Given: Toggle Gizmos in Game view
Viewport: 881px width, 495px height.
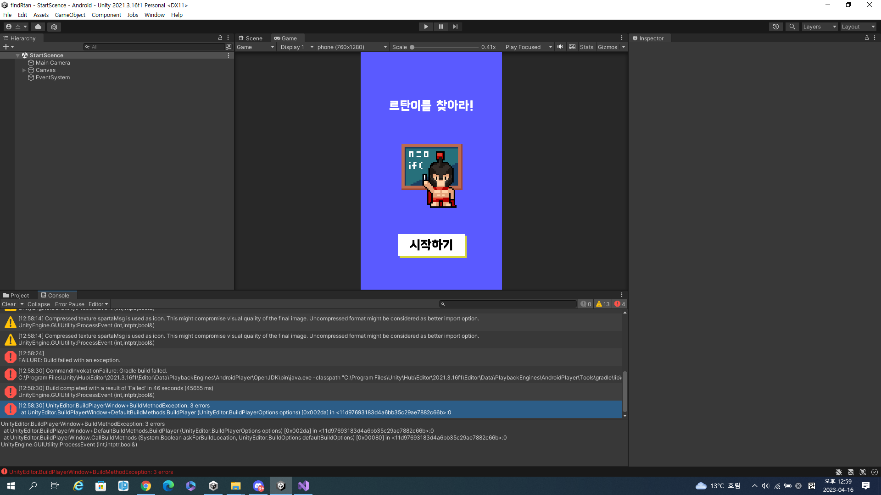Looking at the screenshot, I should pos(608,47).
